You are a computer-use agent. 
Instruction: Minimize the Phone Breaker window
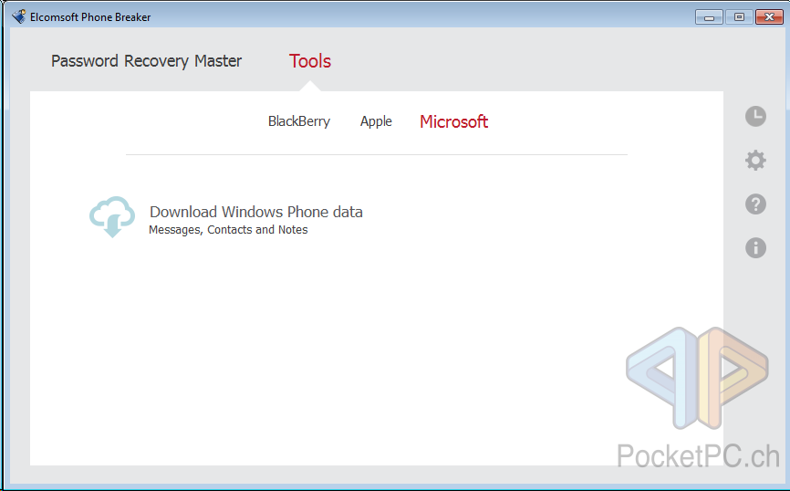tap(709, 17)
